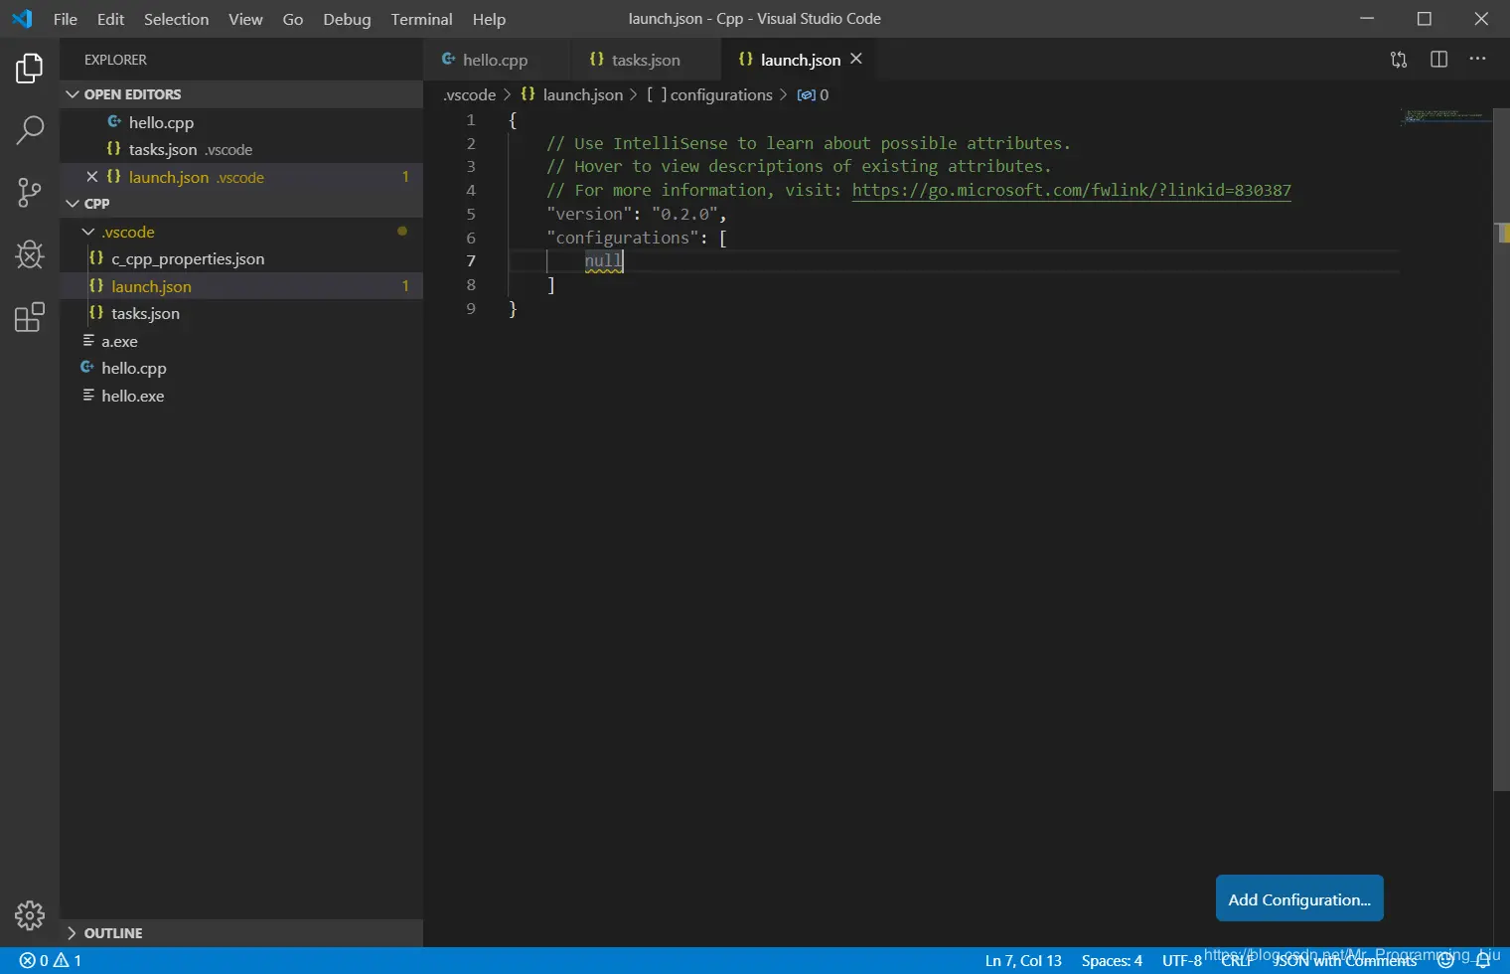The image size is (1510, 974).
Task: Open the Explorer view in the activity bar
Action: tap(30, 69)
